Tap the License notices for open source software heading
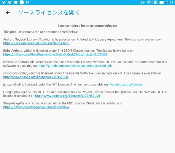Screen dimensions: 175x153 tap(87, 26)
